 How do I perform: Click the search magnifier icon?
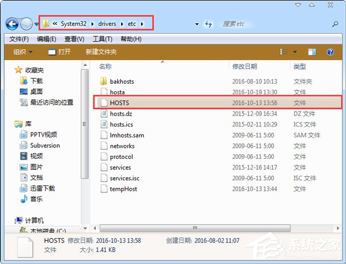click(334, 24)
